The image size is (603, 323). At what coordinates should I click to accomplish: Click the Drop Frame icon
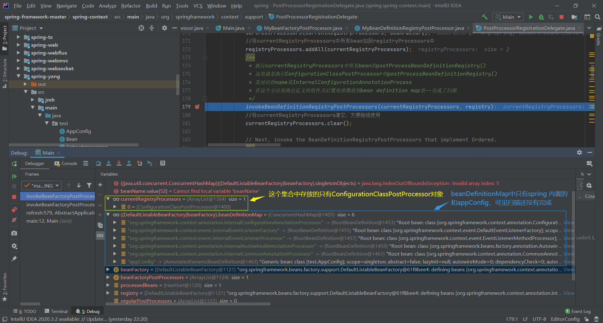point(139,163)
